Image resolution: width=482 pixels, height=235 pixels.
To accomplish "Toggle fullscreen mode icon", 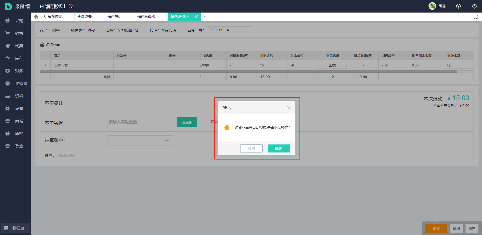I will click(476, 17).
